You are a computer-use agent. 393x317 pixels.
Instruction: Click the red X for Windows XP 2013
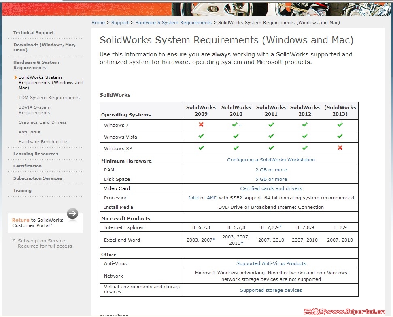coord(340,148)
